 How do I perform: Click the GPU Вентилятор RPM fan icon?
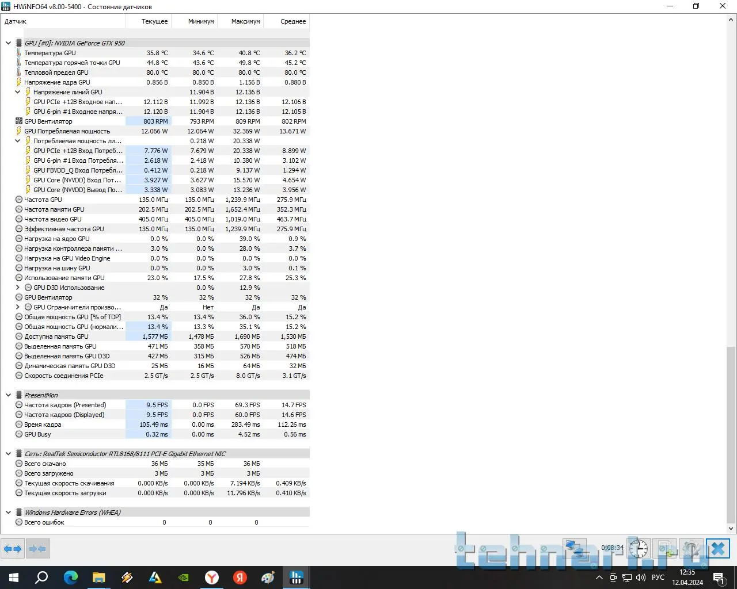click(19, 121)
